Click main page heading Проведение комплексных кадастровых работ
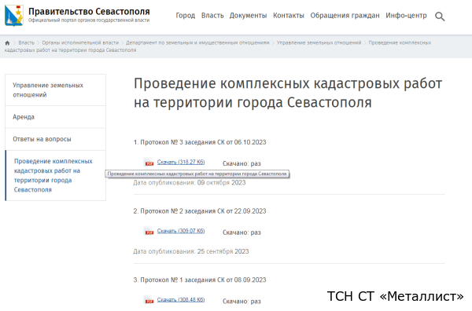This screenshot has height=311, width=472. click(x=288, y=93)
